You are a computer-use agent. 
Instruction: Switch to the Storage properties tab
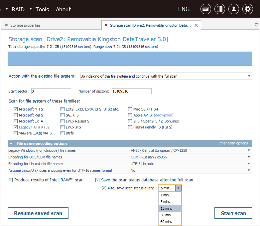point(25,25)
